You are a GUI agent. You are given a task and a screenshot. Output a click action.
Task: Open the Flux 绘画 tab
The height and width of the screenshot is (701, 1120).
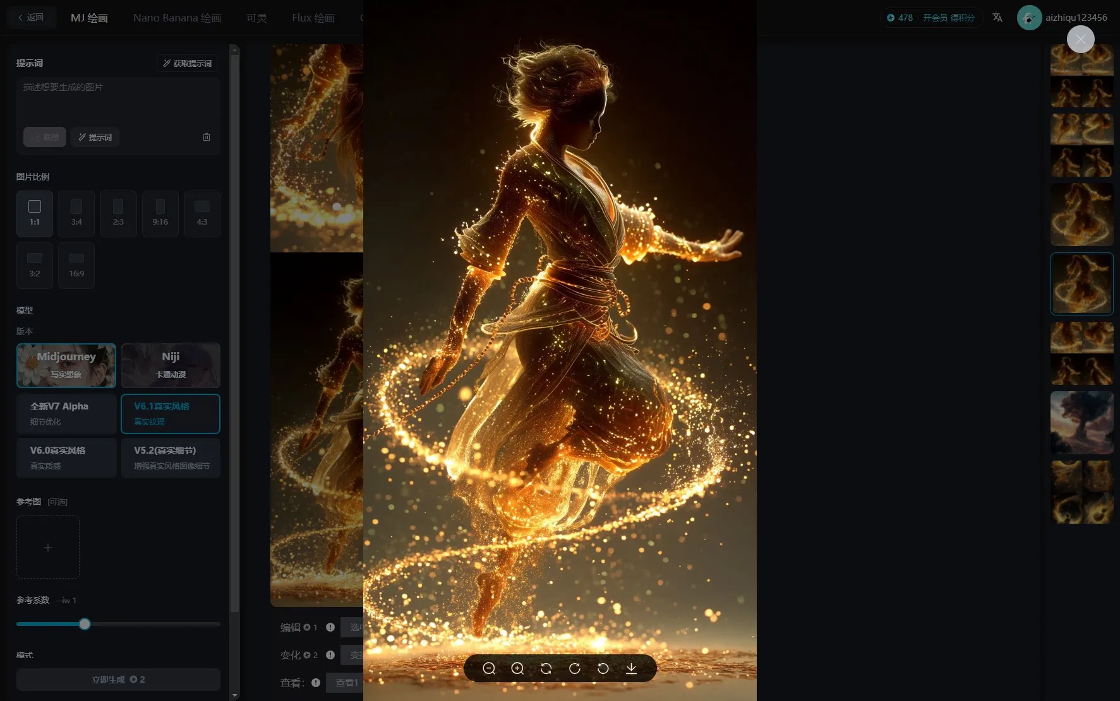point(313,18)
